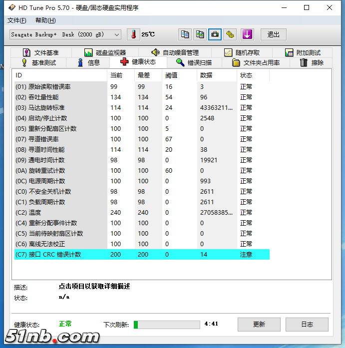Select the 基准测试 tab
Viewport: 345px width, 348px height.
click(x=38, y=62)
